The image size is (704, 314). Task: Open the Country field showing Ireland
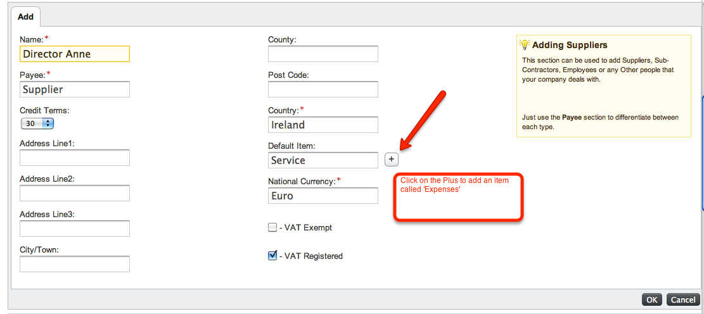(323, 125)
